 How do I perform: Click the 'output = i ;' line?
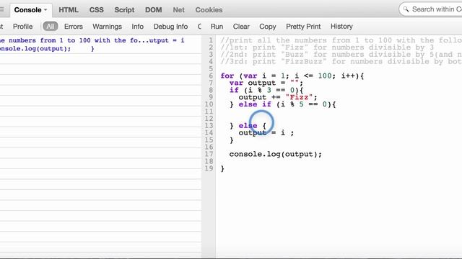tap(266, 132)
